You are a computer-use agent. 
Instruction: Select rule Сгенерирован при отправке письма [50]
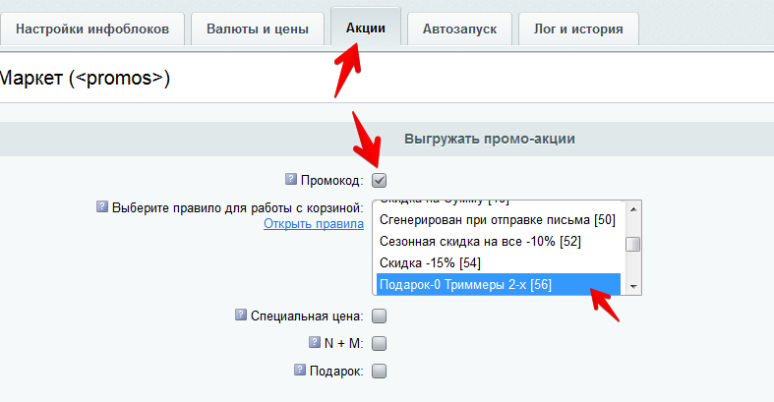pyautogui.click(x=498, y=217)
